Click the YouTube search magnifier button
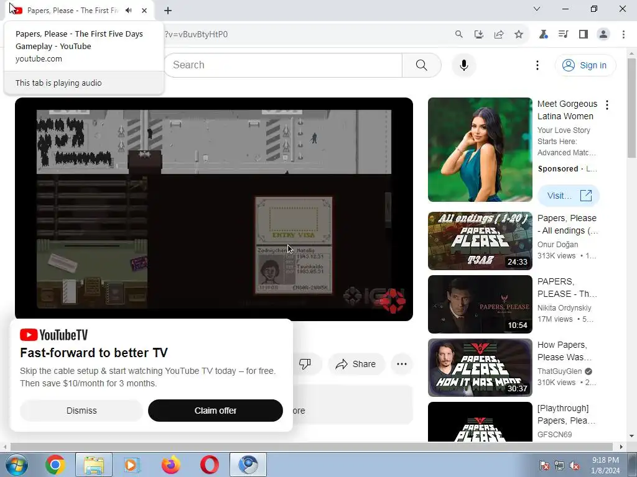This screenshot has width=637, height=477. (422, 65)
